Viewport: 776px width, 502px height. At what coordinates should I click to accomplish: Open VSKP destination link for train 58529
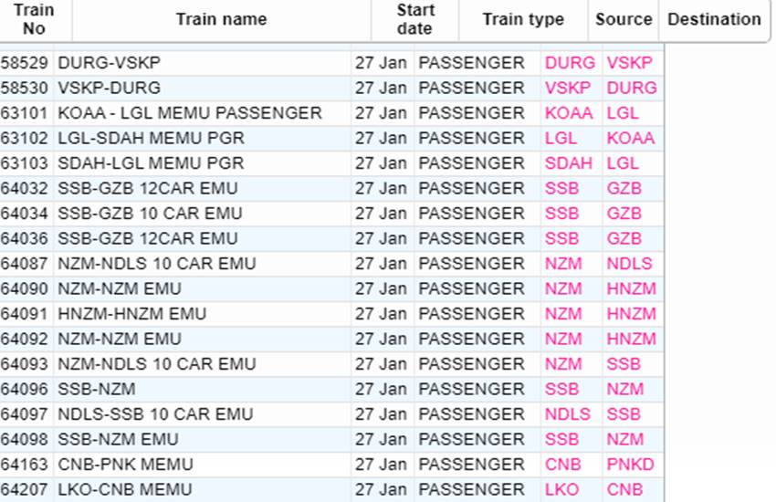coord(630,63)
